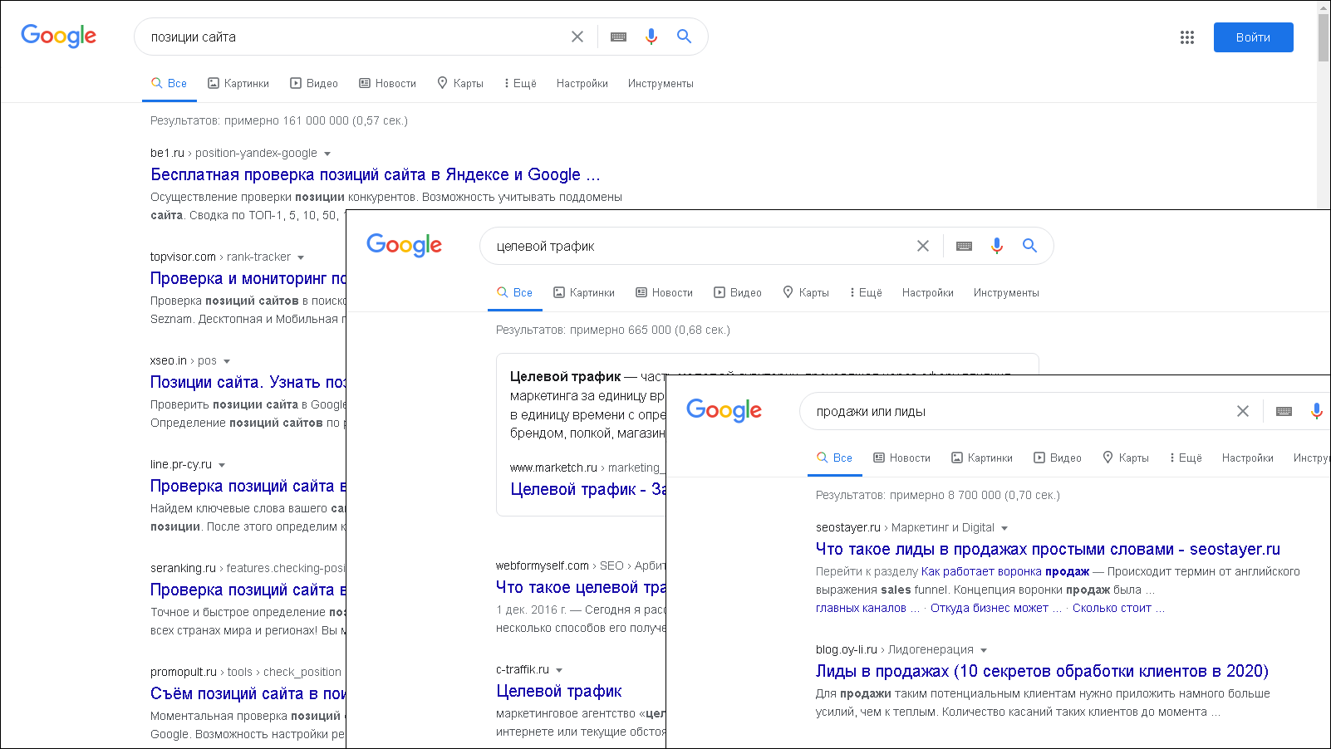Expand the dropdown arrow next to c-traffik.ru

559,670
